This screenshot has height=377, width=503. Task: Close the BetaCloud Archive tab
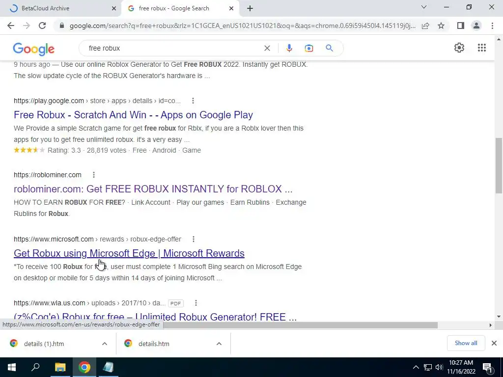click(114, 8)
